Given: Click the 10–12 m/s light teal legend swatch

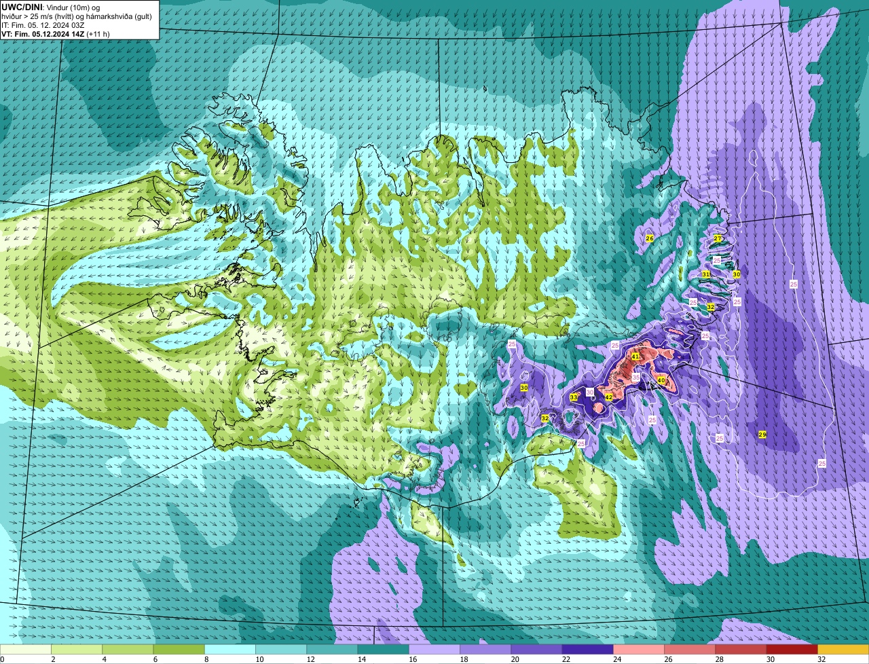Looking at the screenshot, I should 281,650.
